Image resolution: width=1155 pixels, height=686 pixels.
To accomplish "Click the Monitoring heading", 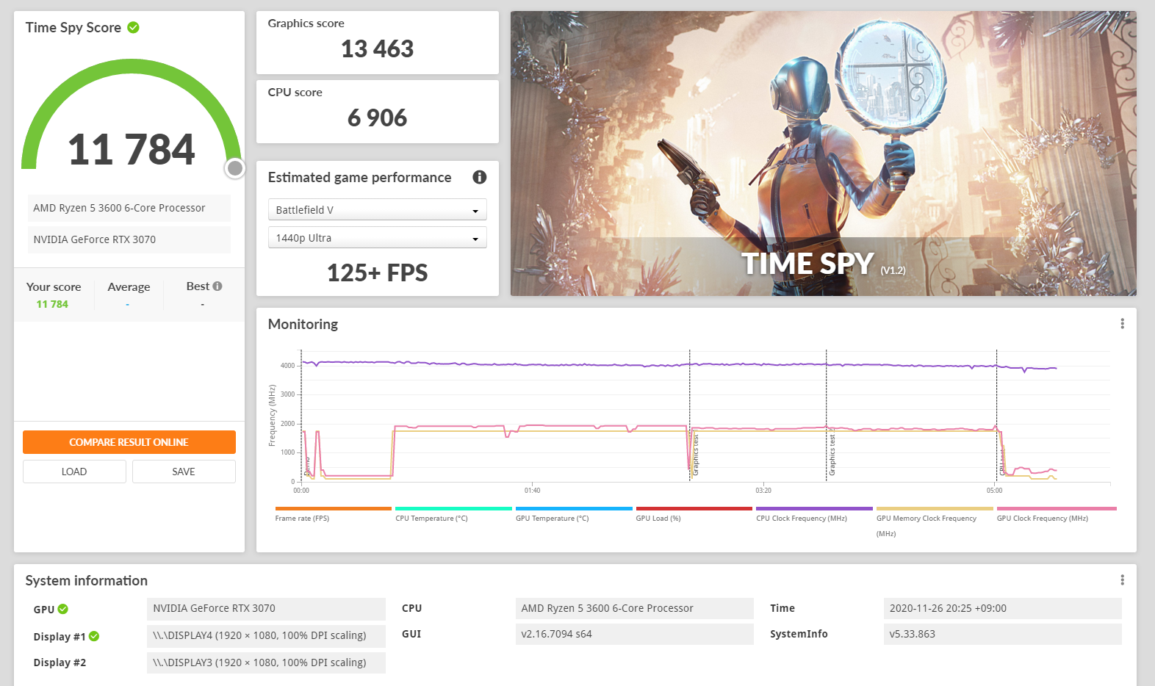I will (303, 324).
